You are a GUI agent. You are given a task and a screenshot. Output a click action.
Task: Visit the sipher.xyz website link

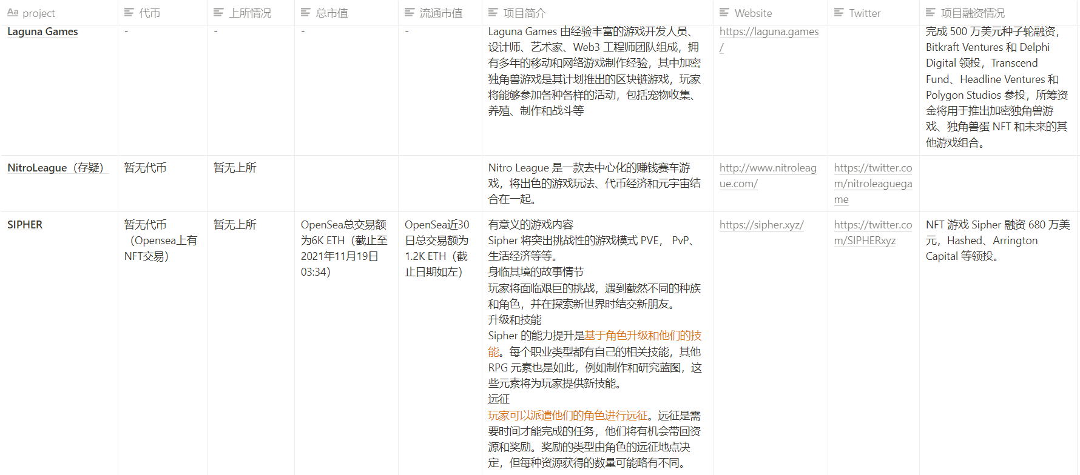pos(761,225)
